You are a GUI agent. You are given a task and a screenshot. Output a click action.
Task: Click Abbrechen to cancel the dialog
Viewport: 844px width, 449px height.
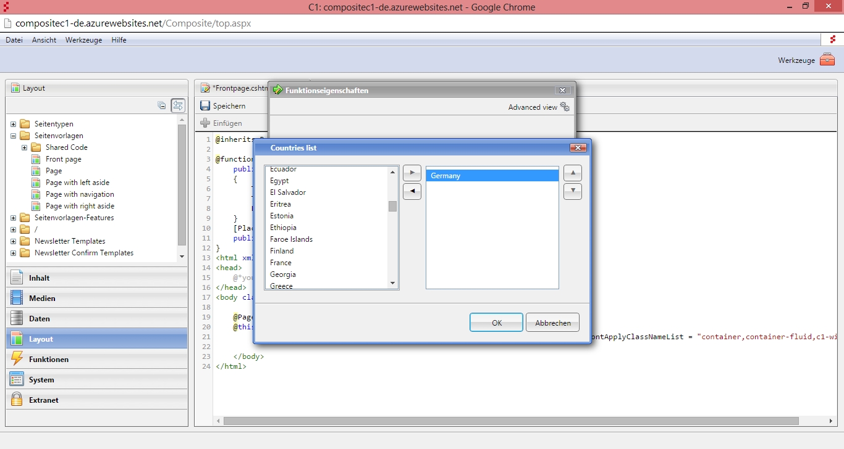[552, 323]
